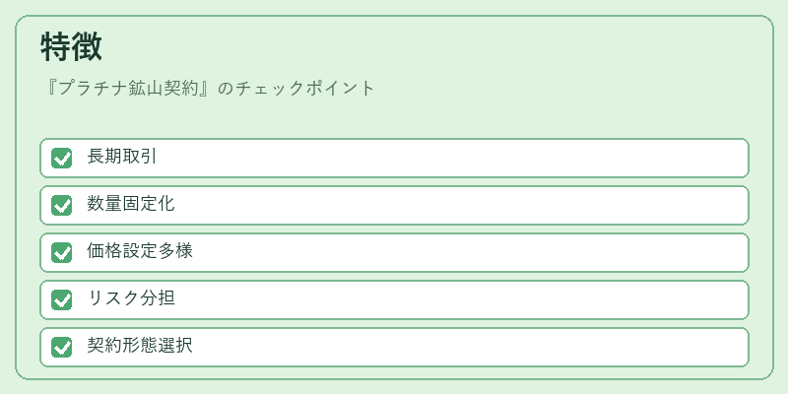Click the チェックポイント word in the subtitle
The image size is (788, 394).
coord(305,88)
